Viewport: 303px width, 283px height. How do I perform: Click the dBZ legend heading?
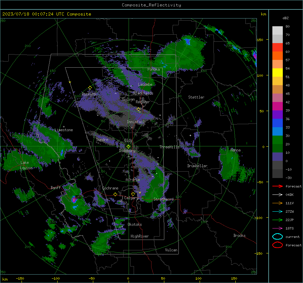(x=285, y=18)
